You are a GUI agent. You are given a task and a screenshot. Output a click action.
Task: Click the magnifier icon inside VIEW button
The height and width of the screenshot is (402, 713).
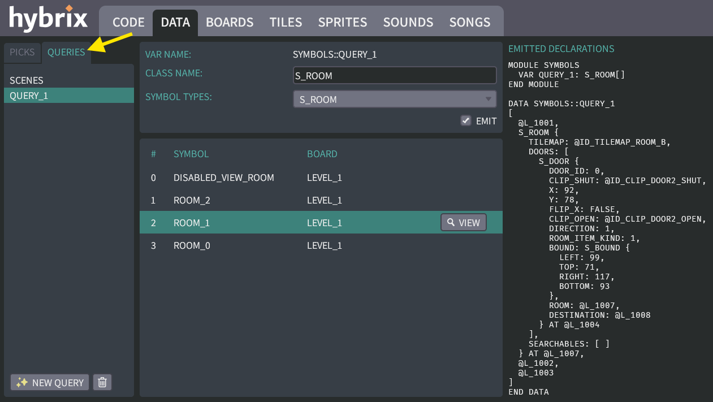pos(451,222)
